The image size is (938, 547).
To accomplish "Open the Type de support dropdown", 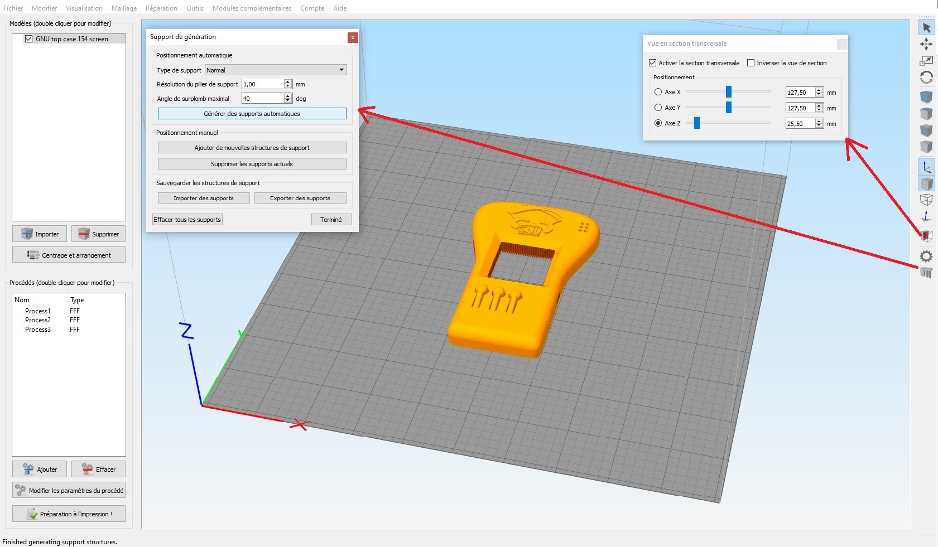I will click(276, 70).
